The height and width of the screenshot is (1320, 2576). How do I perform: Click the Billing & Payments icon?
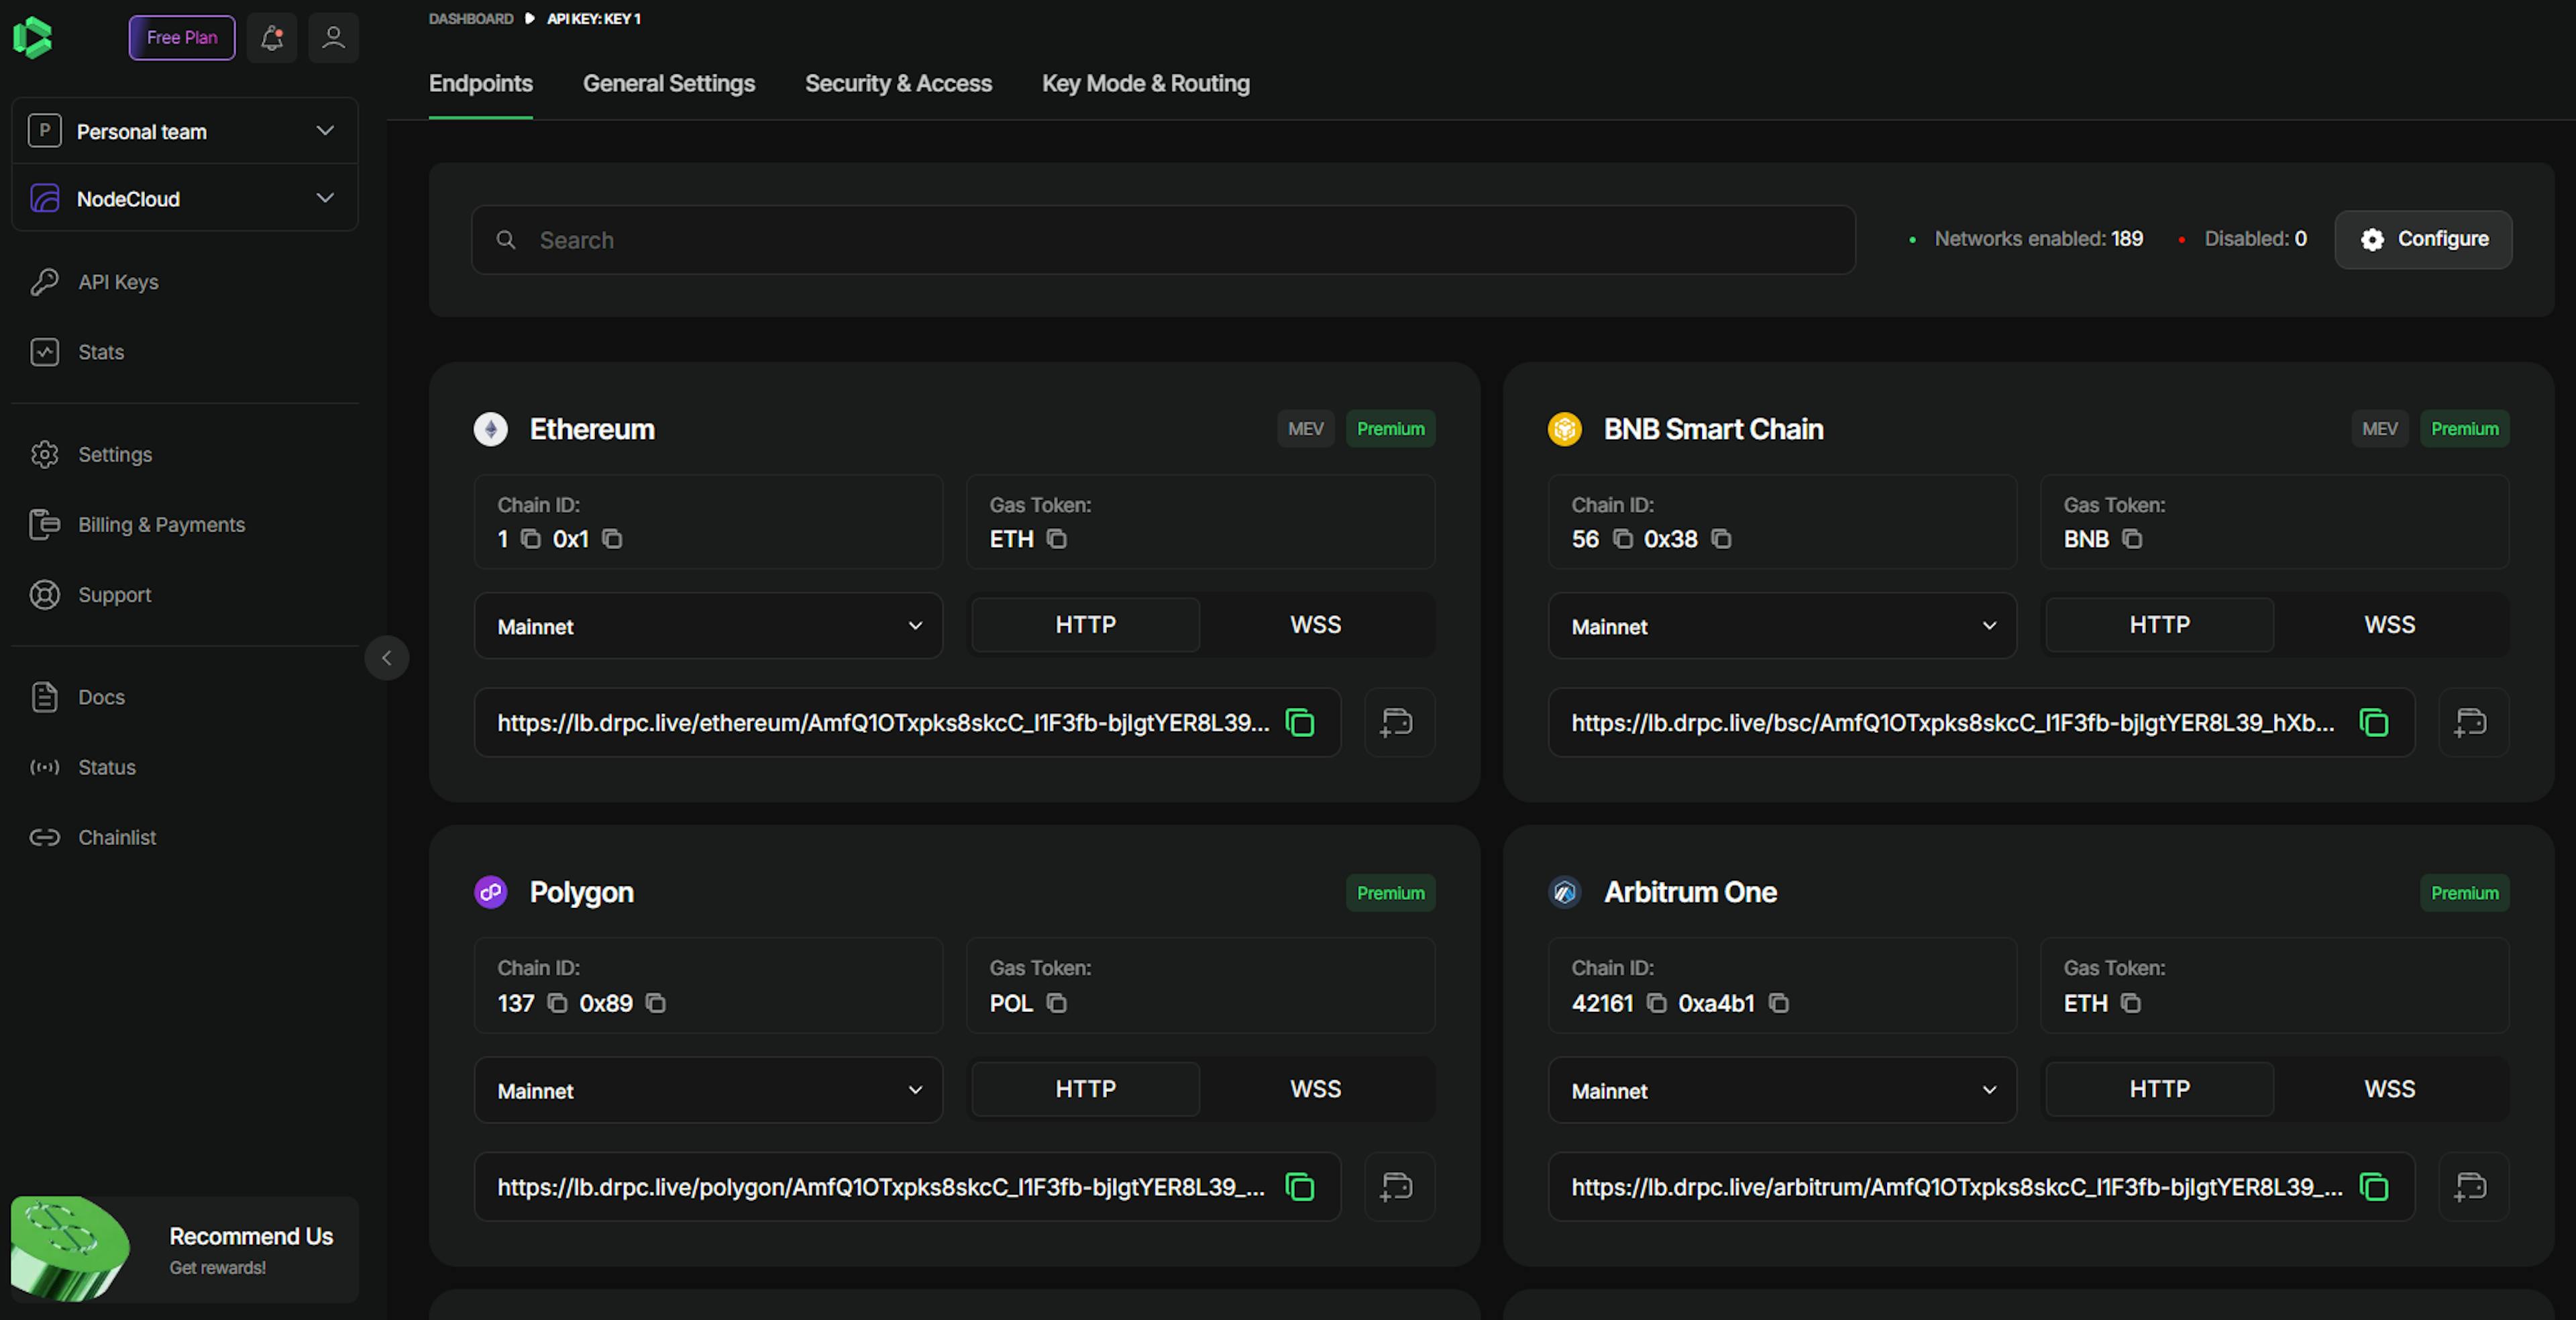[x=45, y=524]
